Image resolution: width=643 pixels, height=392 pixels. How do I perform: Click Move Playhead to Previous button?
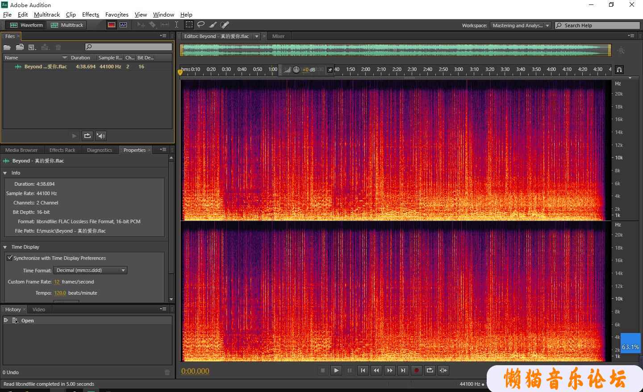coord(363,370)
